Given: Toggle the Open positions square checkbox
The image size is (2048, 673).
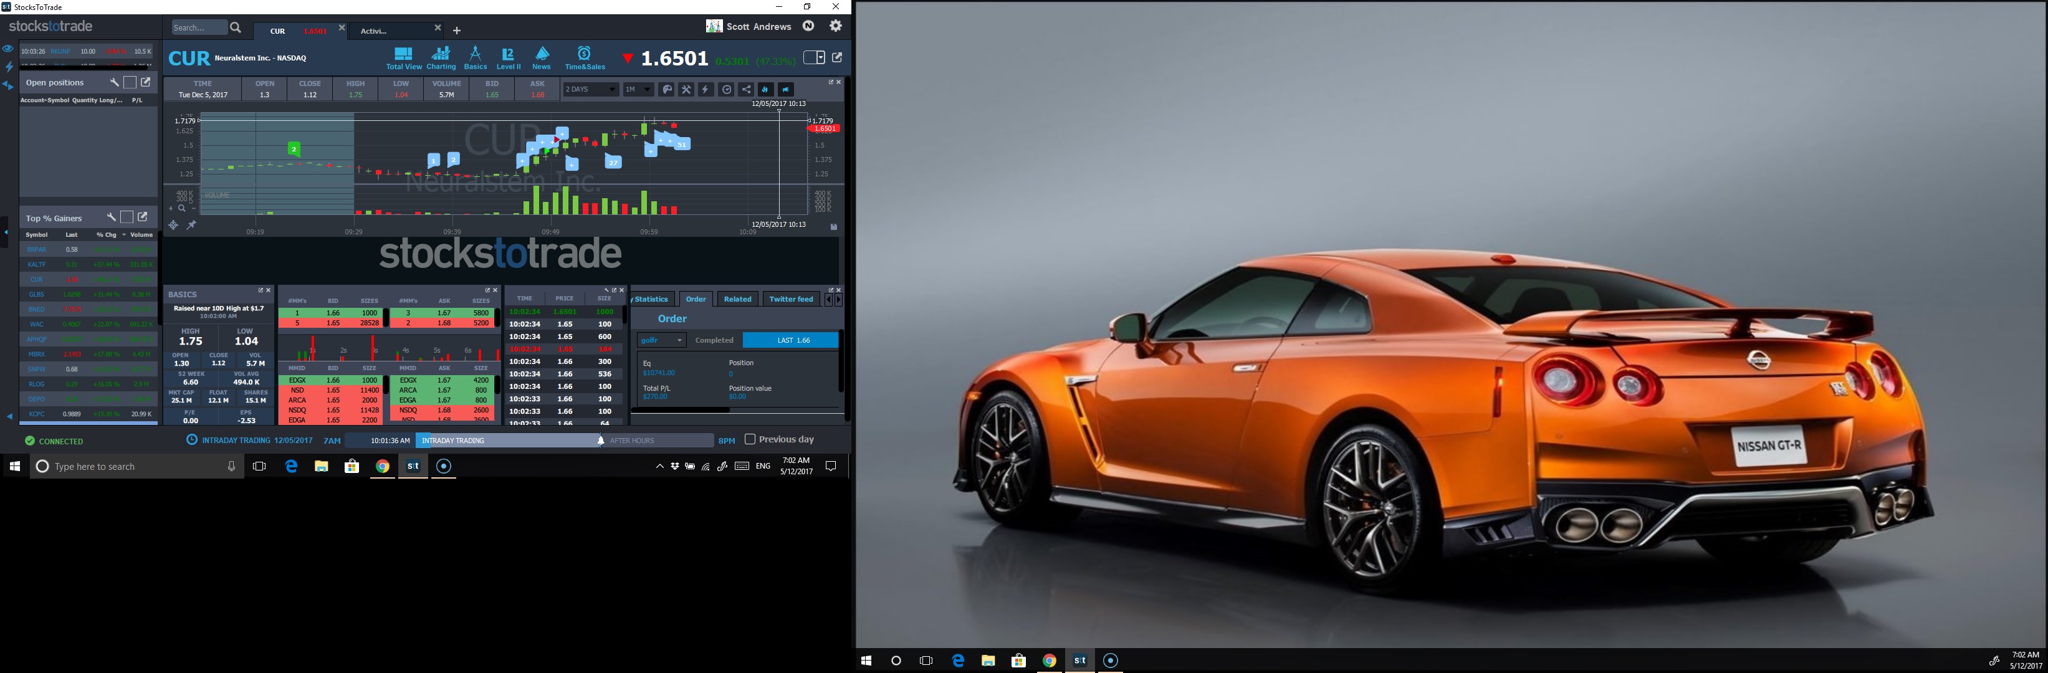Looking at the screenshot, I should point(130,83).
